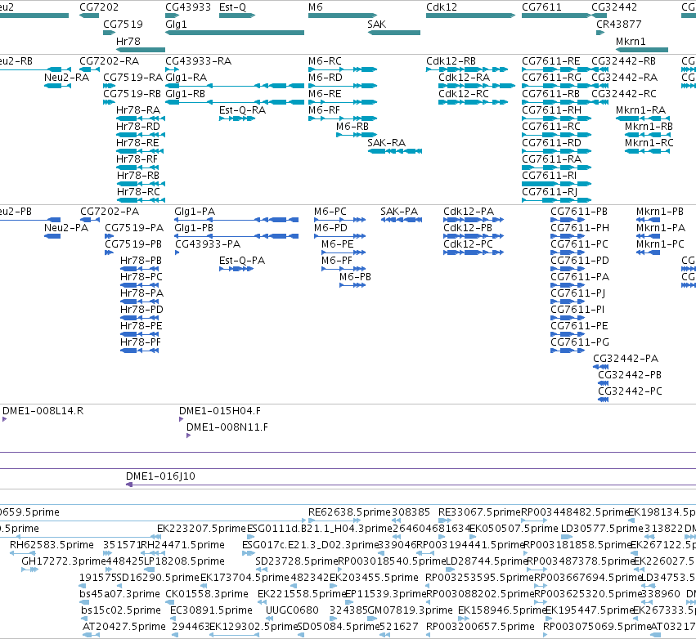Image resolution: width=696 pixels, height=639 pixels.
Task: Click the Mkrn1 gene label
Action: tap(631, 41)
